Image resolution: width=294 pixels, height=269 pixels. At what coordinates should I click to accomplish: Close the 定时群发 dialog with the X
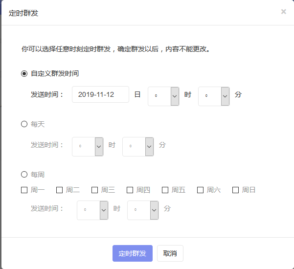click(284, 12)
